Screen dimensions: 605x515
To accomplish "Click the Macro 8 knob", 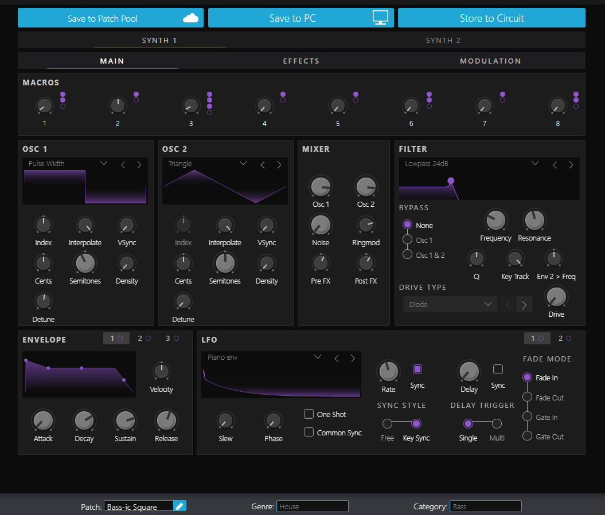I will coord(557,105).
